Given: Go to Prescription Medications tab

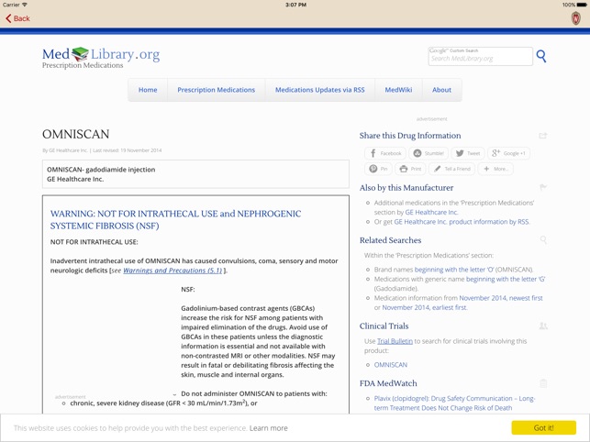Looking at the screenshot, I should pyautogui.click(x=216, y=90).
